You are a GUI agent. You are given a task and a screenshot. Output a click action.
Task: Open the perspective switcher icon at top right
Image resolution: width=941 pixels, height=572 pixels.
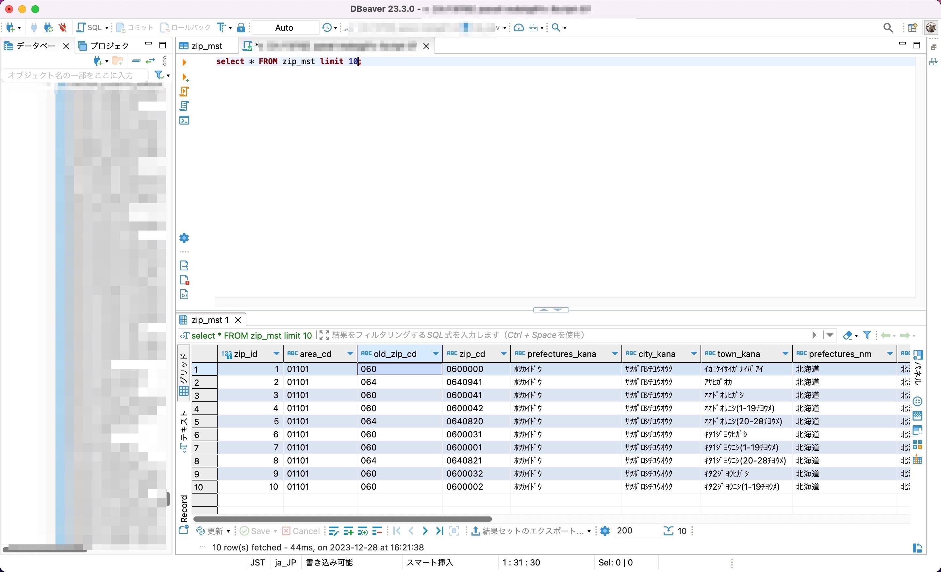click(912, 27)
